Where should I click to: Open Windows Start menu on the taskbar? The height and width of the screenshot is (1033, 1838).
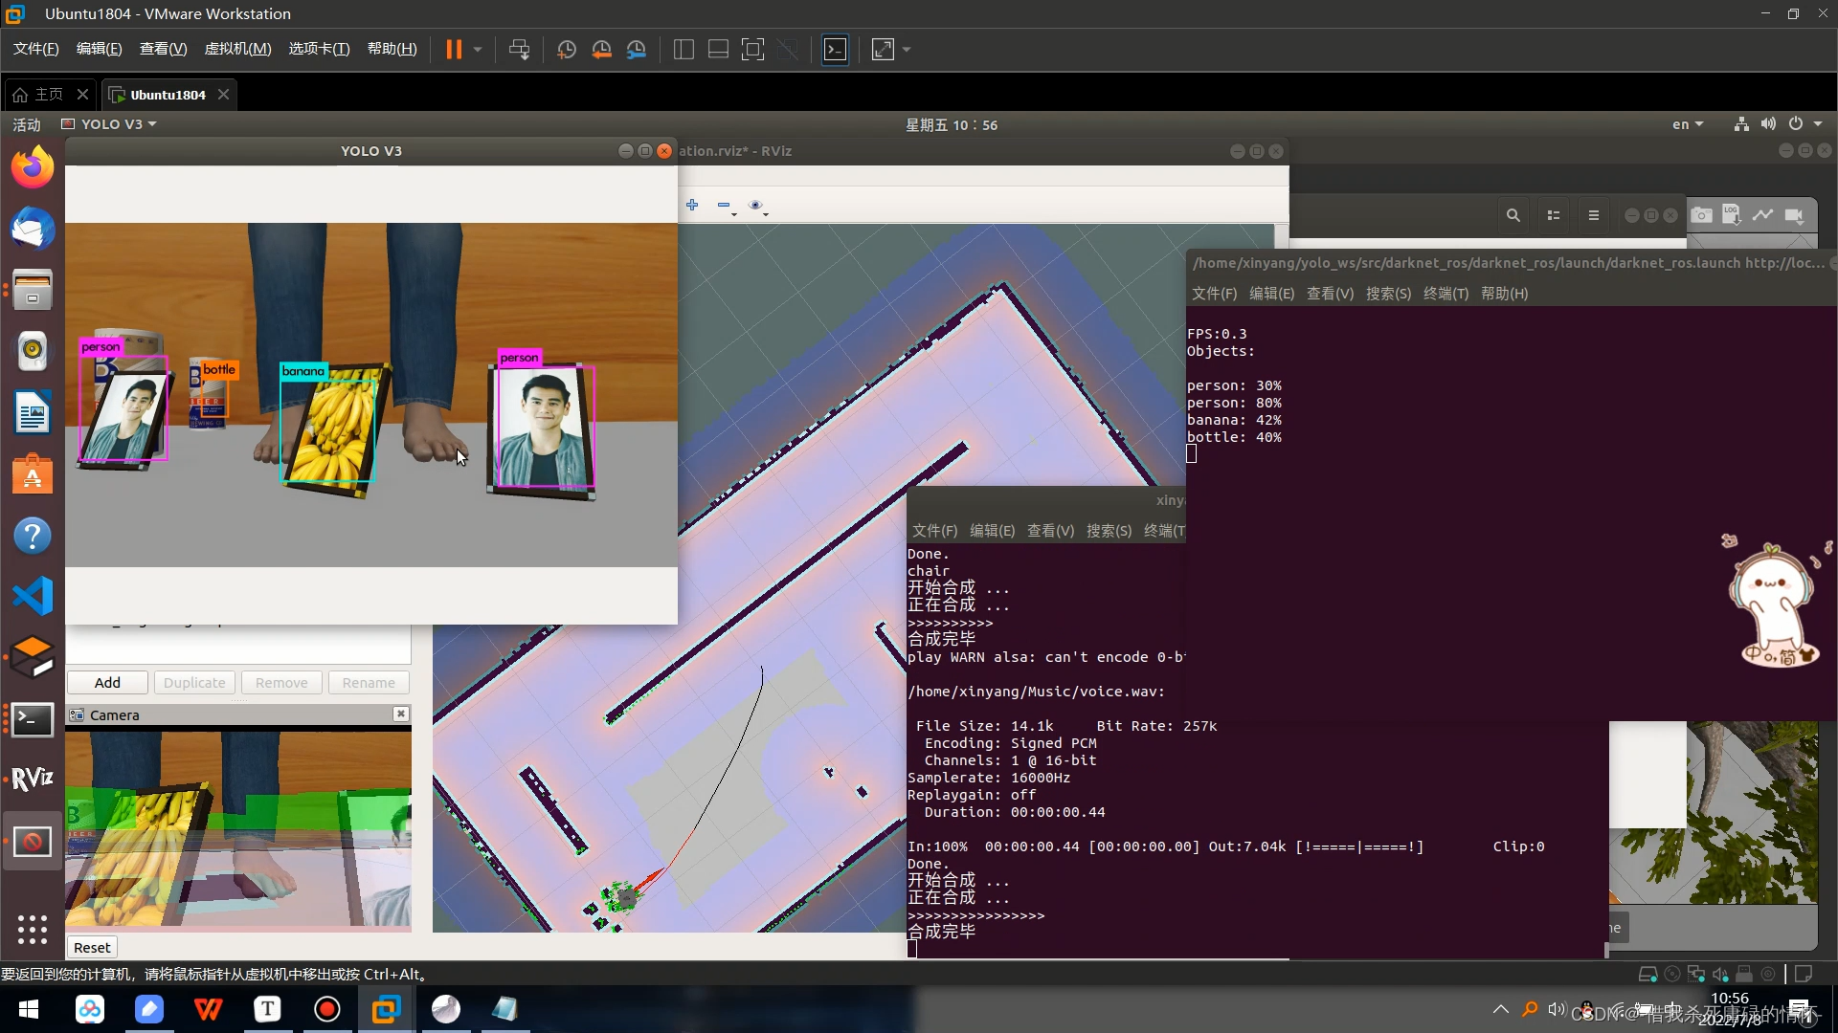coord(29,1009)
